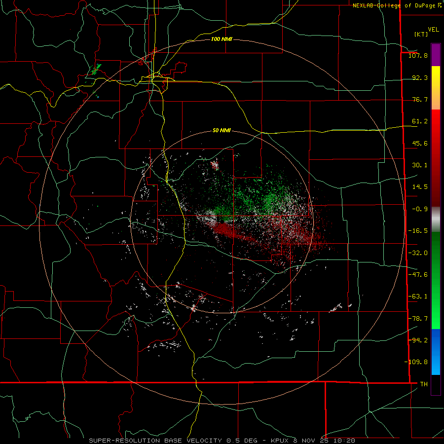This screenshot has width=444, height=444.
Task: Click the -32.0 legend value
Action: 418,253
